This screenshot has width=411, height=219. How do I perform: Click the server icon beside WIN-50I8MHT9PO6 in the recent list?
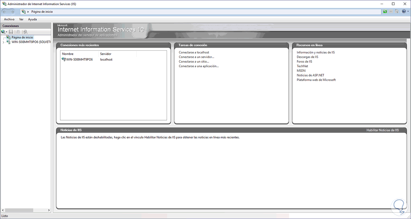pos(64,59)
